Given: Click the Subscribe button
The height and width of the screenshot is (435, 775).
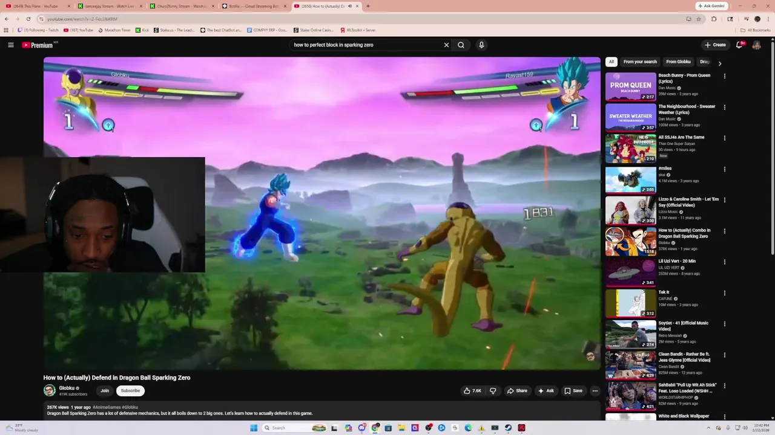Looking at the screenshot, I should point(130,390).
